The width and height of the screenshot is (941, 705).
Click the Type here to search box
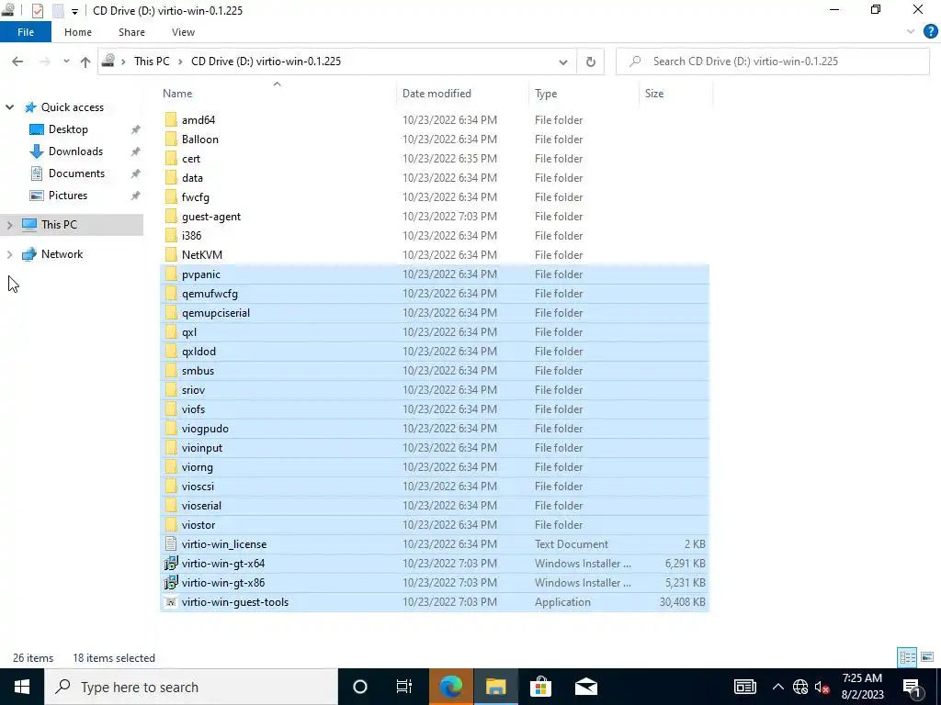point(191,687)
